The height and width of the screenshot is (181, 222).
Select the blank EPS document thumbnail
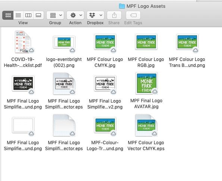point(64,125)
